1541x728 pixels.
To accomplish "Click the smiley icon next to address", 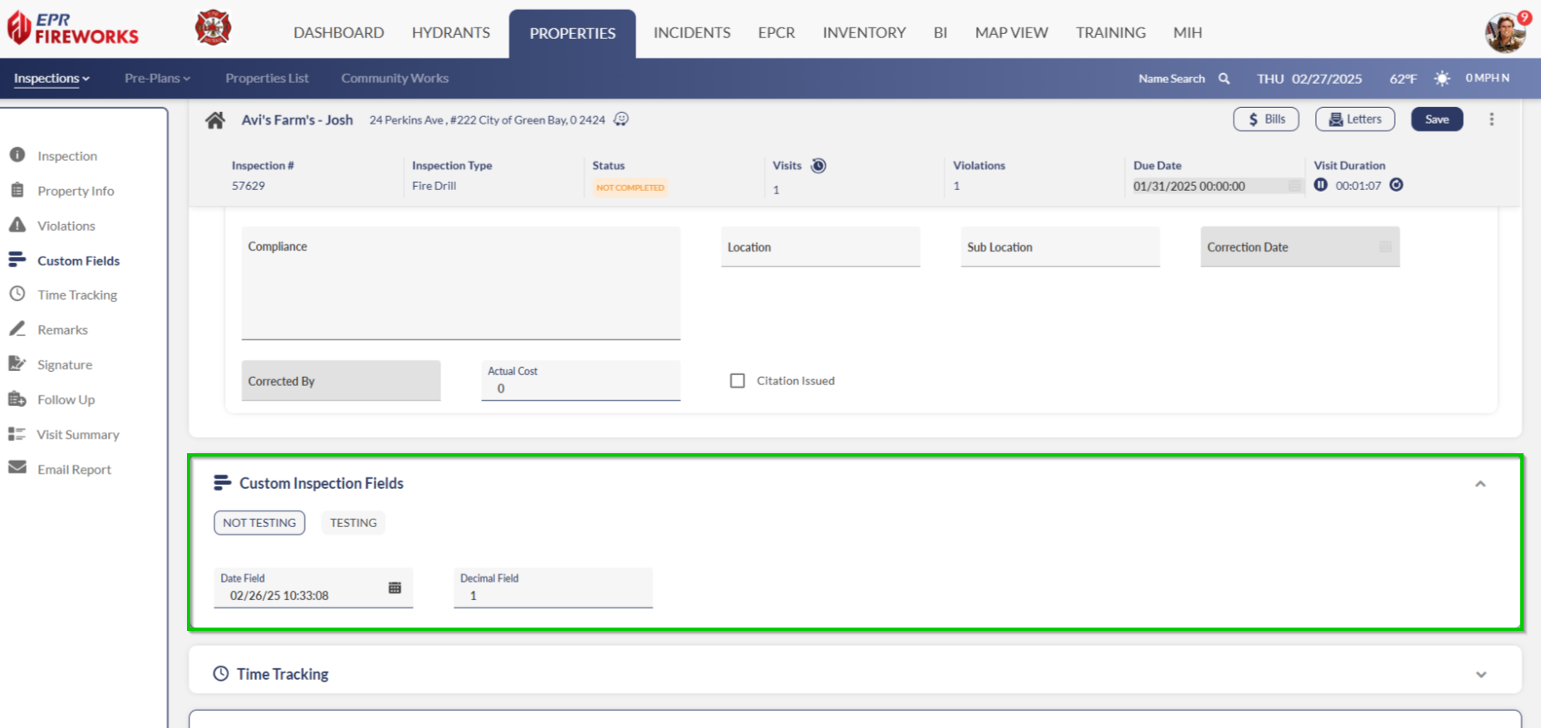I will click(x=621, y=120).
